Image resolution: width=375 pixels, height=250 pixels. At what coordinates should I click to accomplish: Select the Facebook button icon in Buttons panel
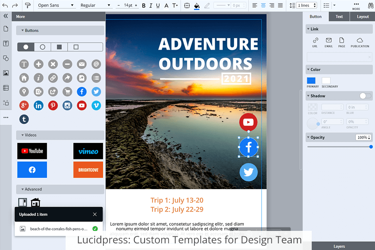coord(82,92)
